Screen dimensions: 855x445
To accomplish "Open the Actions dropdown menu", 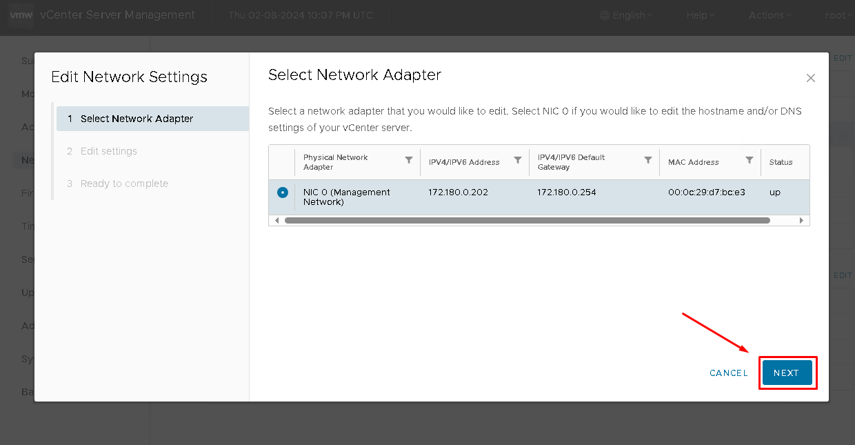I will click(770, 15).
